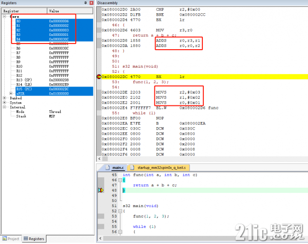The width and height of the screenshot is (308, 244).
Task: Select the R1 register row
Action: point(54,26)
